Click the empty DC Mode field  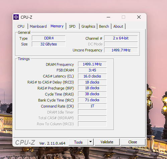(121, 44)
